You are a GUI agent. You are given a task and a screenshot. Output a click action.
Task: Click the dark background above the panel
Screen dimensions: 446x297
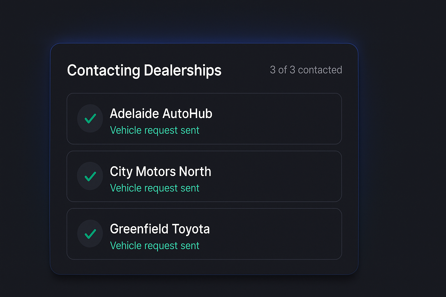coord(204,20)
